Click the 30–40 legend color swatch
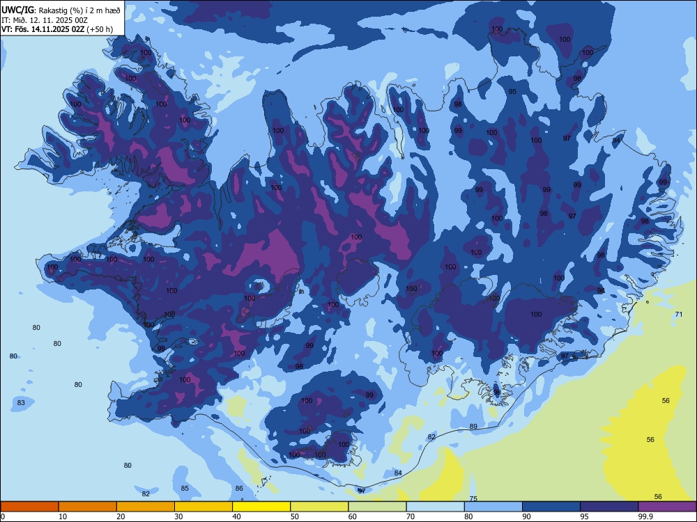This screenshot has width=697, height=522. click(x=204, y=507)
